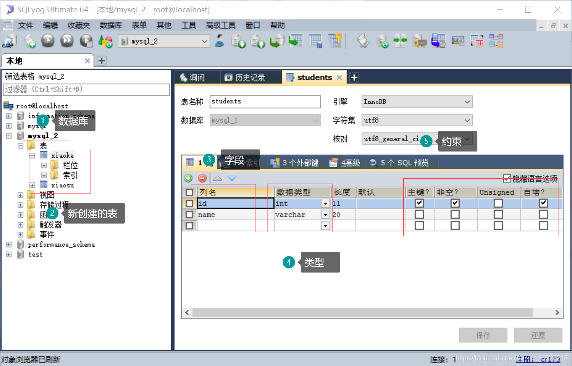Screen dimensions: 572x366
Task: Click the plain table grid toolbar icon
Action: click(315, 41)
